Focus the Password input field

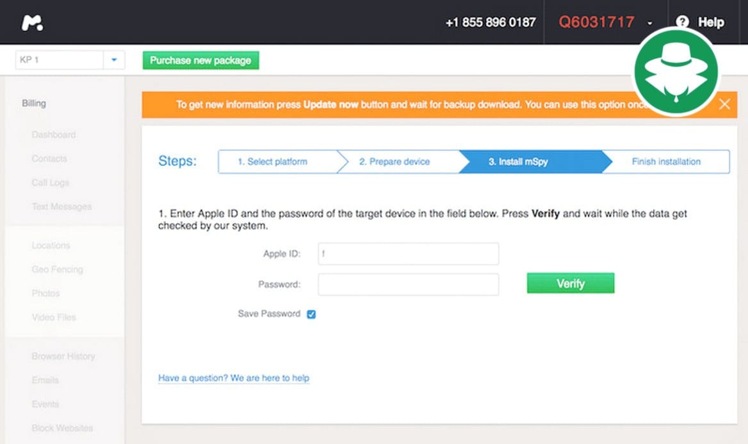[x=408, y=284]
